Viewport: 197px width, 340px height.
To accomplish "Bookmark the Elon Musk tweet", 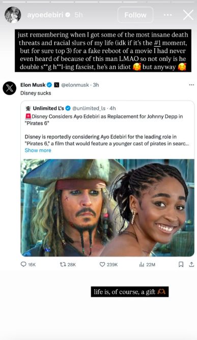I will 181,264.
